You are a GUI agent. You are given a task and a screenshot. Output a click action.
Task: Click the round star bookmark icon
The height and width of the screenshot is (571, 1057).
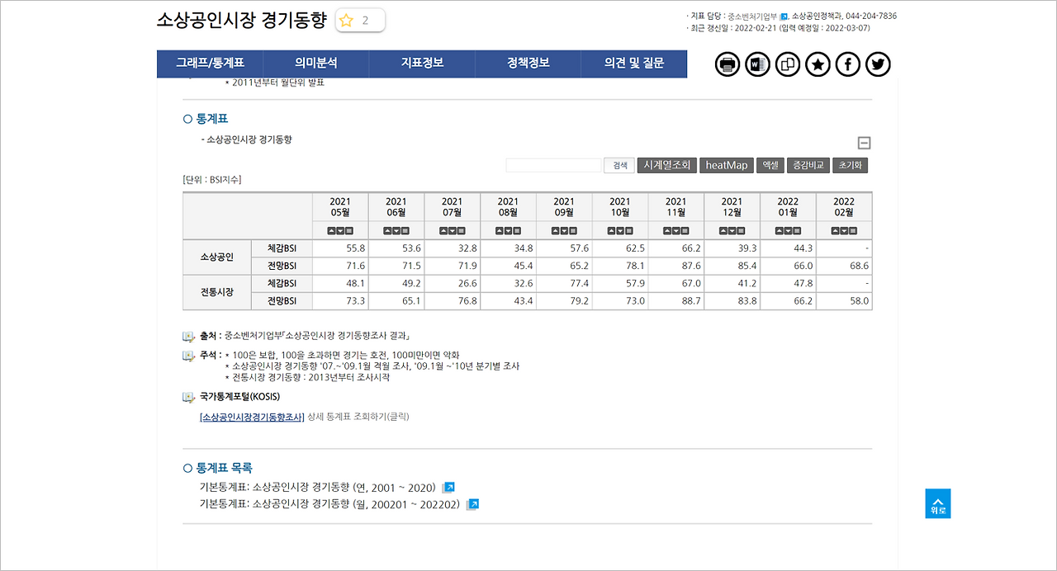tap(818, 64)
